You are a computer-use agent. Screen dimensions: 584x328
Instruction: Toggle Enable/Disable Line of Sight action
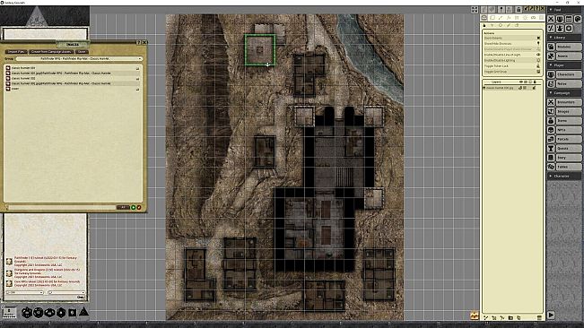511,55
